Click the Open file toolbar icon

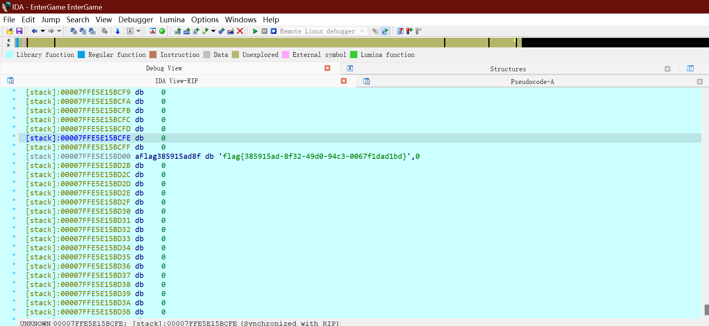[10, 31]
